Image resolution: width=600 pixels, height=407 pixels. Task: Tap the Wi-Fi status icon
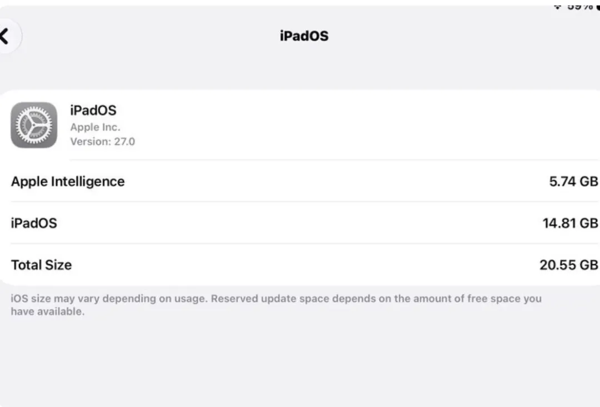tap(558, 7)
